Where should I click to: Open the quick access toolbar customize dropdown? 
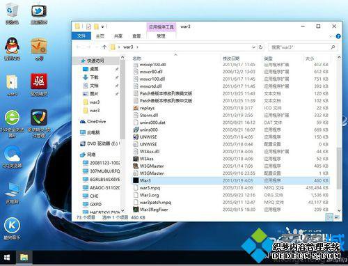pyautogui.click(x=102, y=26)
